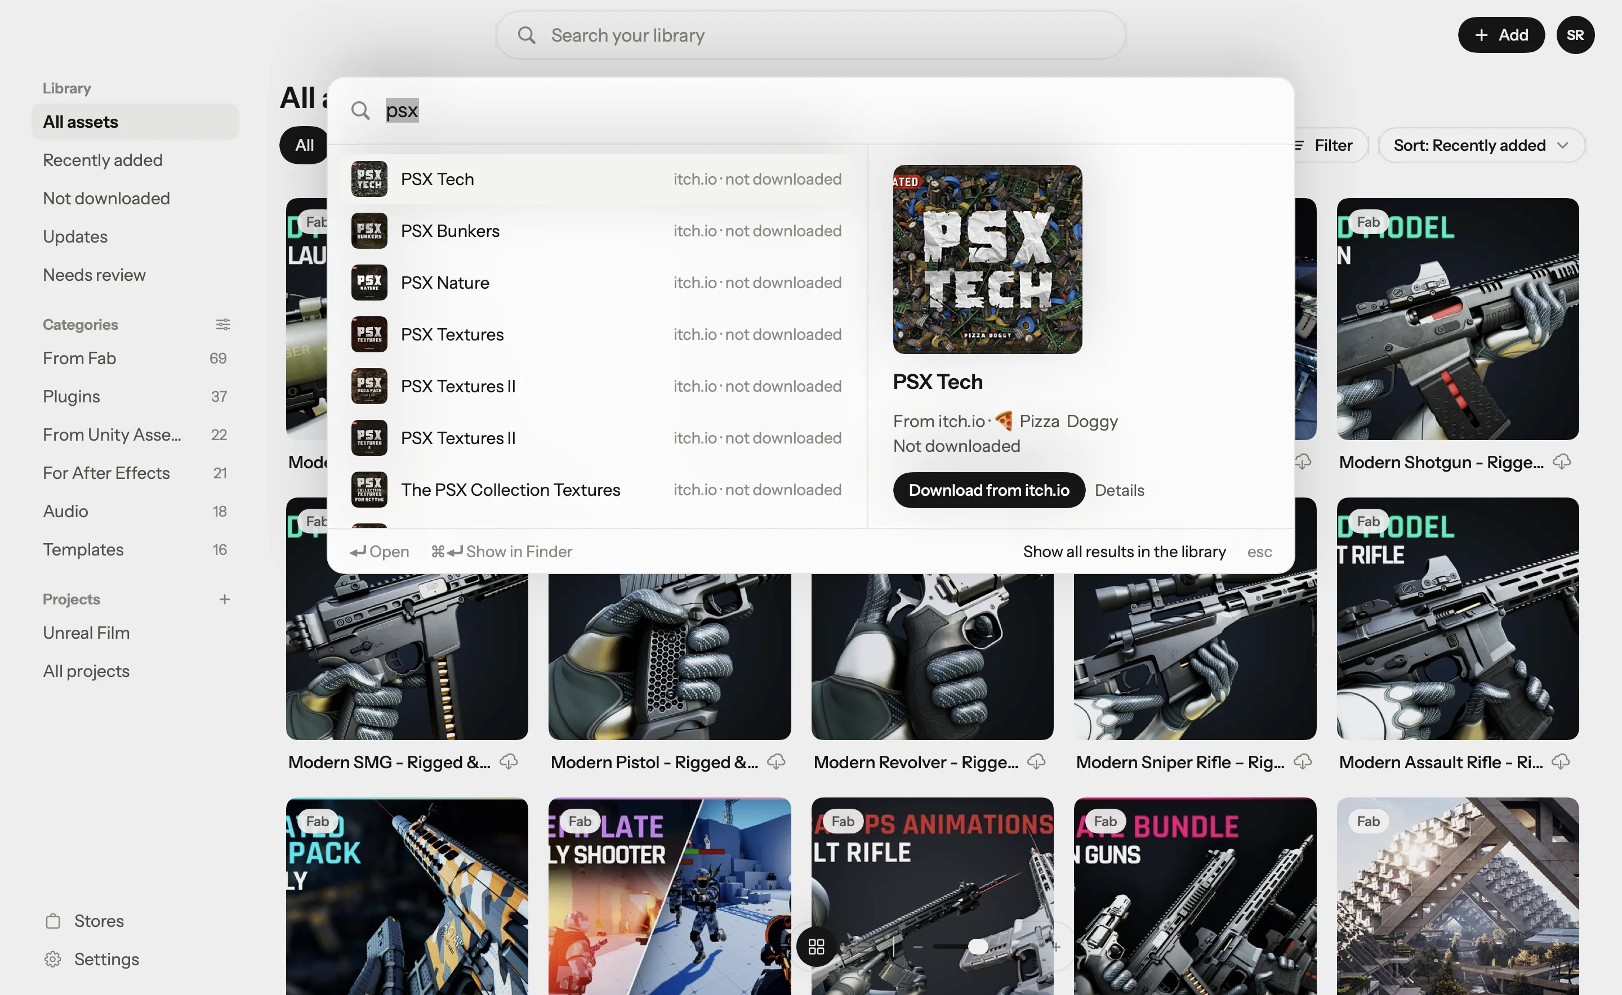Open the Recently added library view
1622x995 pixels.
pos(103,160)
